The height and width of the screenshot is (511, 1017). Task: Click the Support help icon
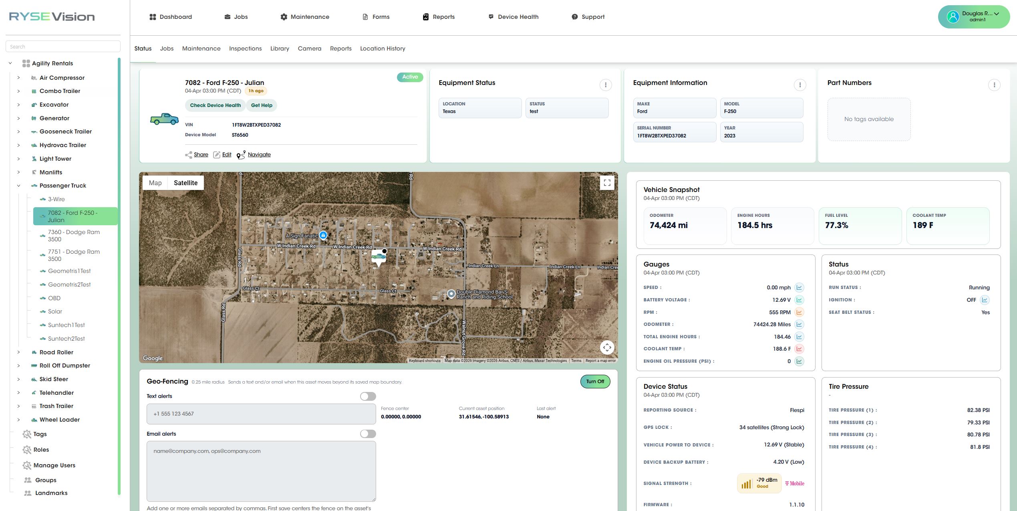[574, 16]
